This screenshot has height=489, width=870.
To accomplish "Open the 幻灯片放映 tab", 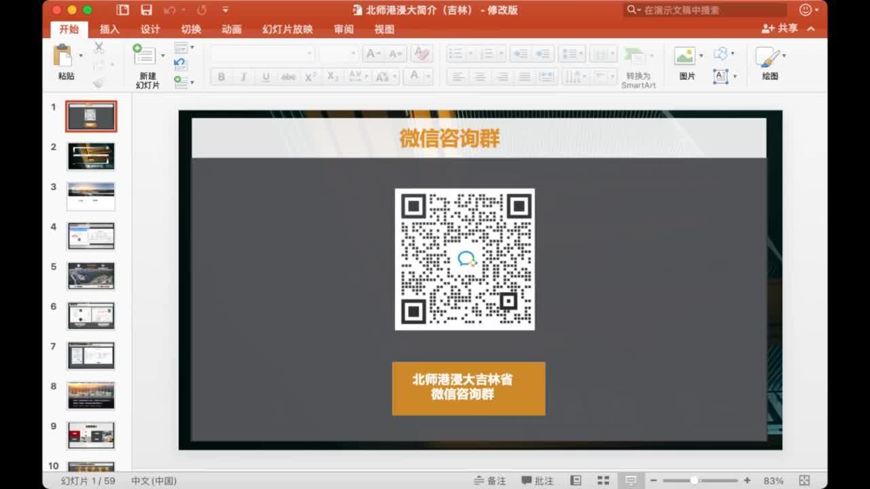I will pos(288,29).
